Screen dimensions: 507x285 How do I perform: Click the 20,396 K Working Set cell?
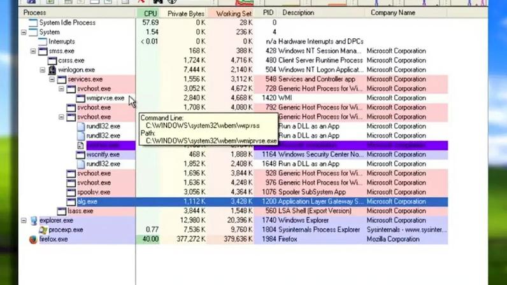point(239,220)
